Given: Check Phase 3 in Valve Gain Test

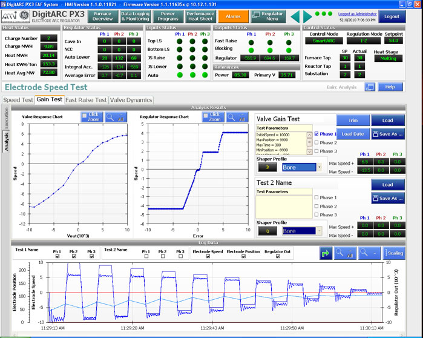Looking at the screenshot, I should tap(316, 151).
